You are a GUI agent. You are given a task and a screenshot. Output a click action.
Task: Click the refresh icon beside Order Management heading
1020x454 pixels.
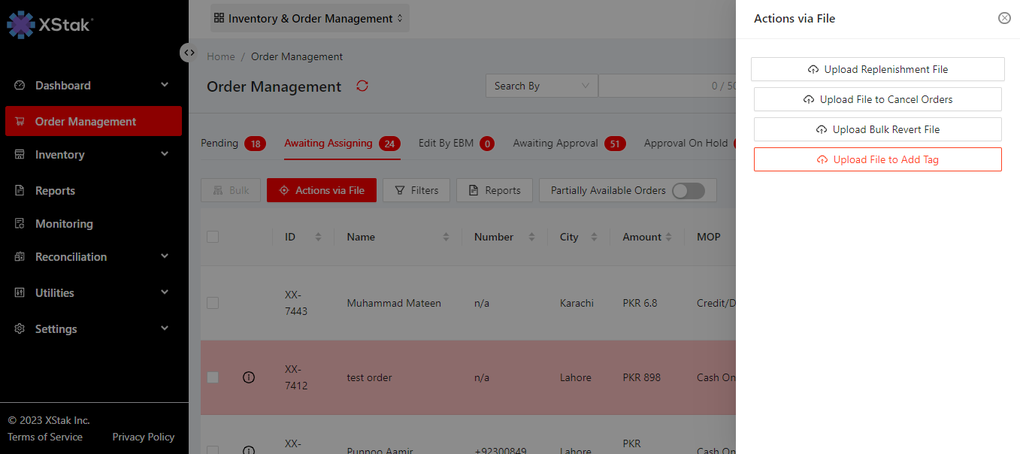pos(362,86)
